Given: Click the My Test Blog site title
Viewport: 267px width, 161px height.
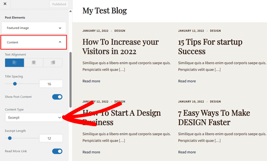Looking at the screenshot, I should (104, 11).
